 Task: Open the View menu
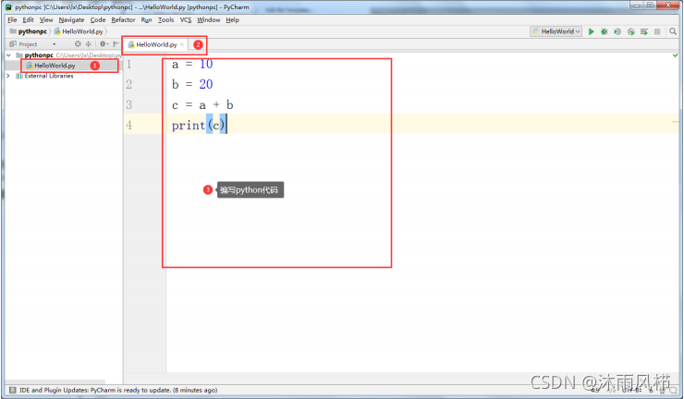tap(46, 19)
